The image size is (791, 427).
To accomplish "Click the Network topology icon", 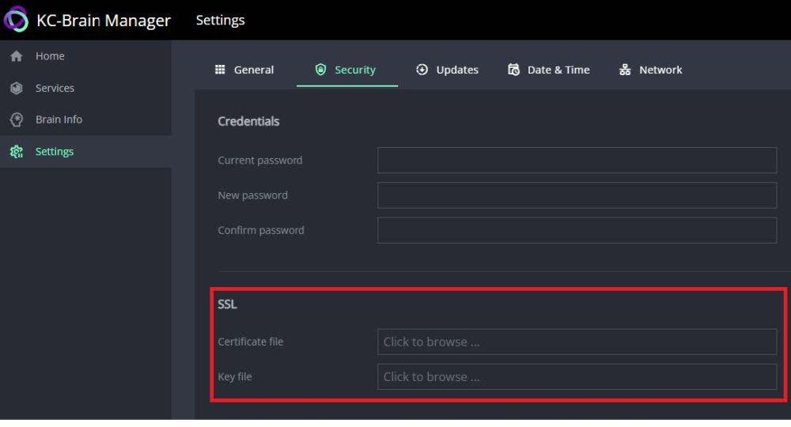I will (x=625, y=70).
